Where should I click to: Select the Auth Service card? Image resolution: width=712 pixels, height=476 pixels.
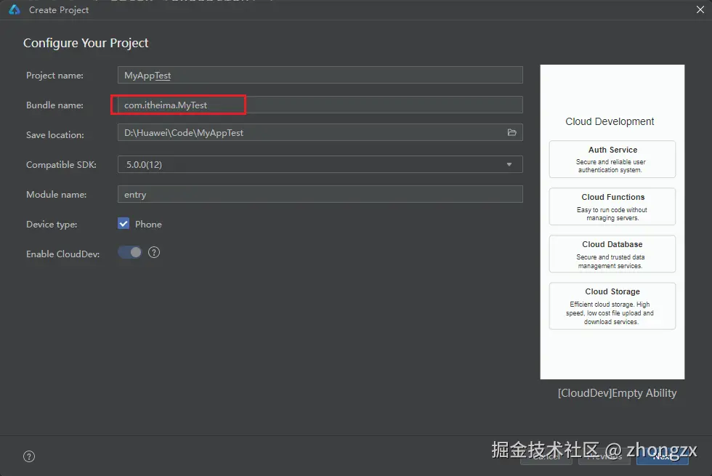click(612, 159)
